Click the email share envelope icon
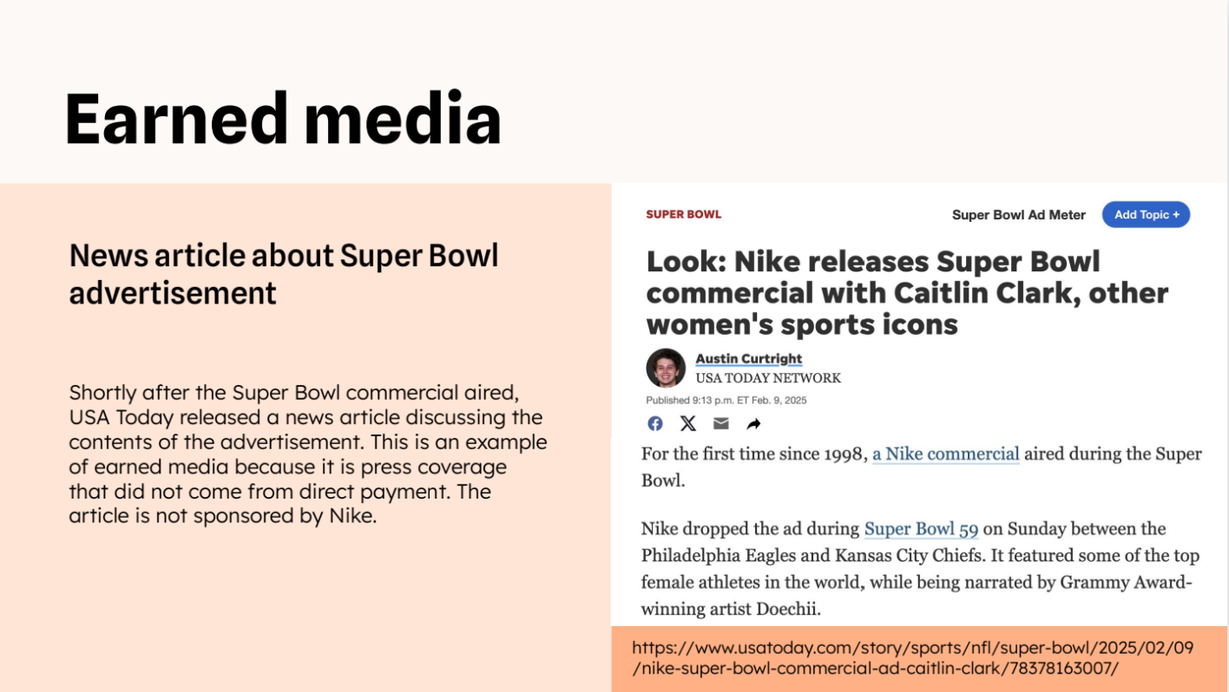Screen dimensions: 1229x692 (721, 423)
